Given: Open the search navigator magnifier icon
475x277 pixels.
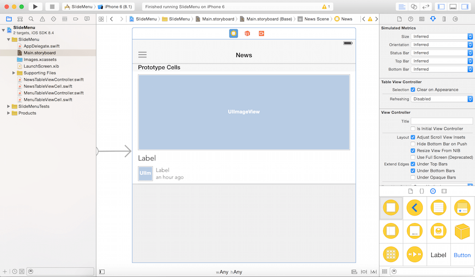Looking at the screenshot, I should (x=31, y=19).
